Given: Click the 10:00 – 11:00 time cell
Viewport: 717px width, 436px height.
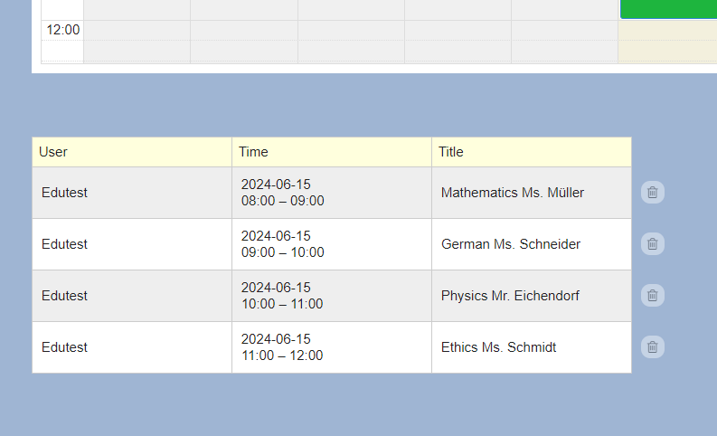Looking at the screenshot, I should pos(282,304).
